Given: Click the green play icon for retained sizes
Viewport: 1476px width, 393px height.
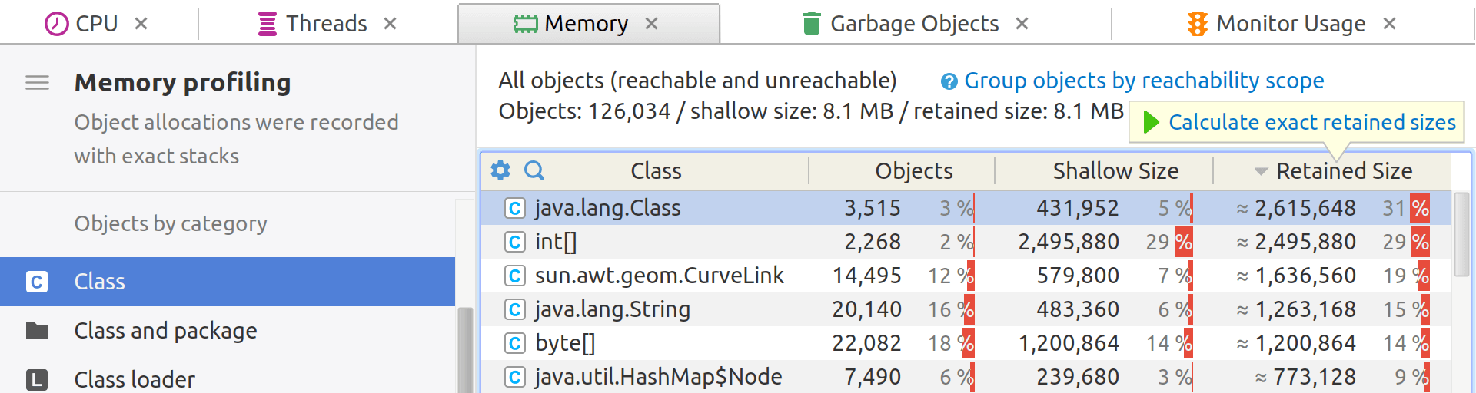Looking at the screenshot, I should tap(1151, 122).
